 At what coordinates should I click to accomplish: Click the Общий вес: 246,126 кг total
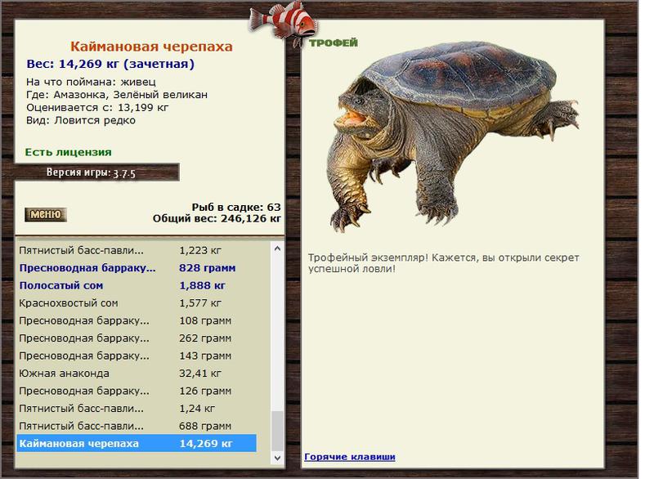pos(217,218)
